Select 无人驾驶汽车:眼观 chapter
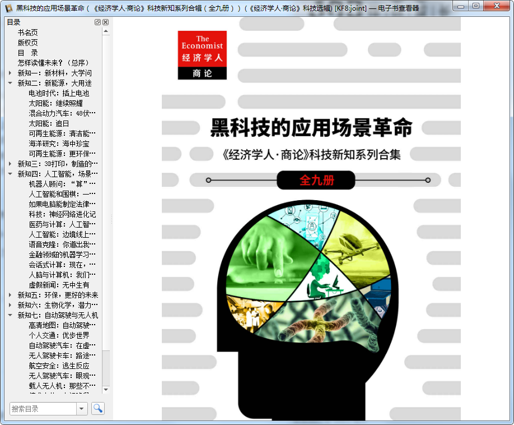514x425 pixels. pyautogui.click(x=62, y=376)
